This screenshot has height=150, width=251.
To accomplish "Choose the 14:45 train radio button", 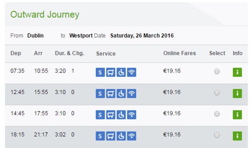I will point(217,114).
